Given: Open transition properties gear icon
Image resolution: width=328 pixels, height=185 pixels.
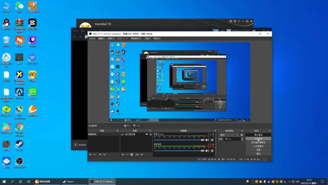Looking at the screenshot, I should point(241,135).
